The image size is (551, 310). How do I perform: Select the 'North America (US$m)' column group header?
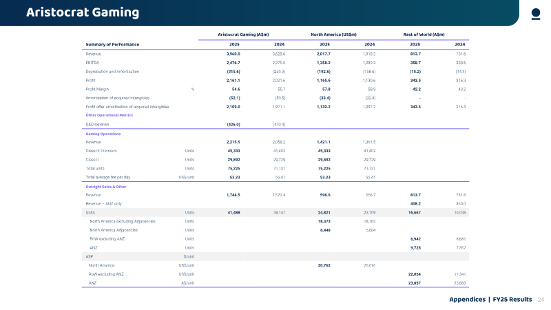[333, 34]
